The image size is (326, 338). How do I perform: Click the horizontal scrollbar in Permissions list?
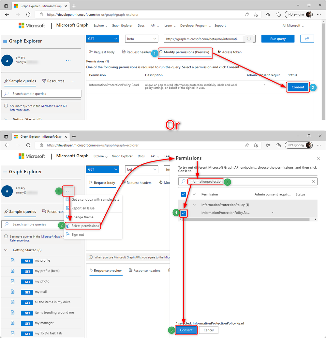pos(246,219)
